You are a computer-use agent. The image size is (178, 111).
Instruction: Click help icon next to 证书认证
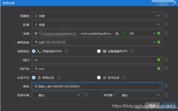[124, 77]
